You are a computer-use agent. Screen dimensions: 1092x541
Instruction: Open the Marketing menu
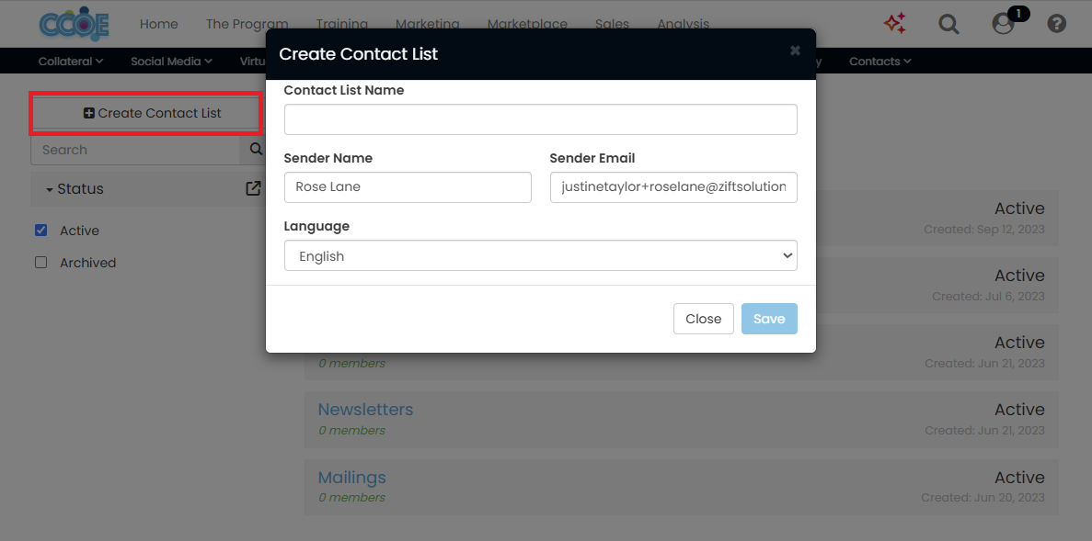pyautogui.click(x=427, y=24)
